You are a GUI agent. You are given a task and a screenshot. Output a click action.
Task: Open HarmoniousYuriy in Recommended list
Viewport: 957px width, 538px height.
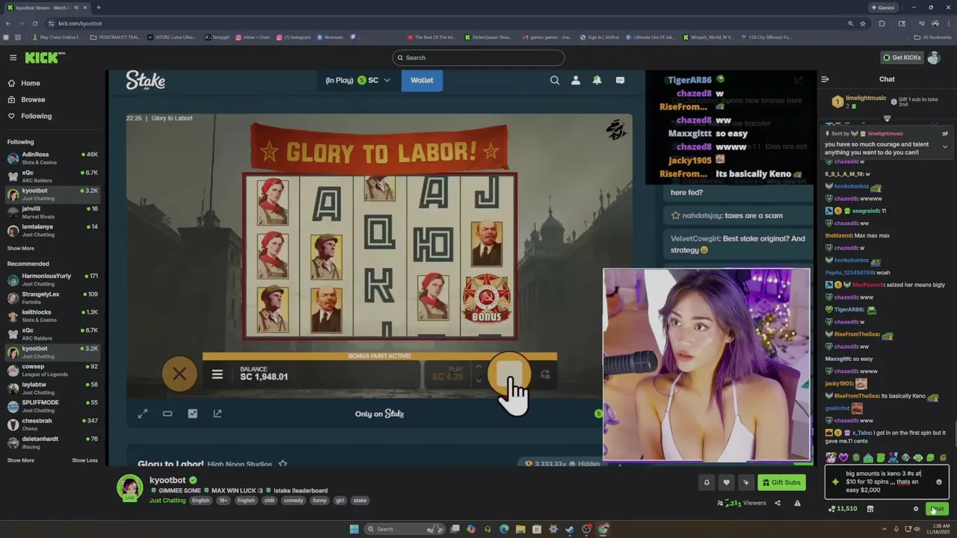pos(52,279)
